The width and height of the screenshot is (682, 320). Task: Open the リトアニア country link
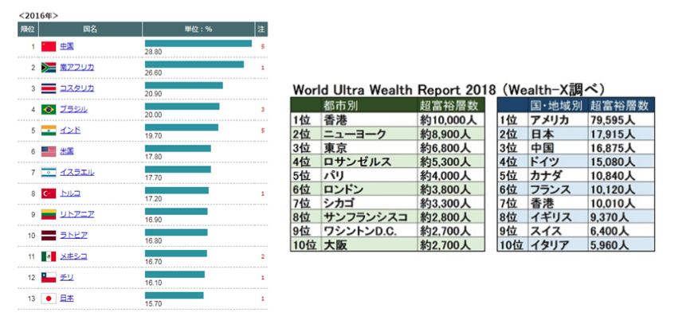(77, 214)
